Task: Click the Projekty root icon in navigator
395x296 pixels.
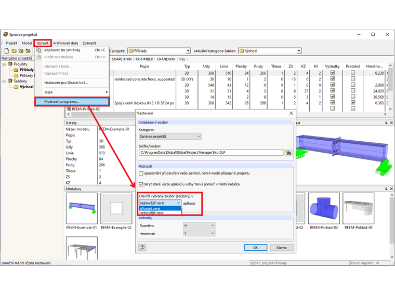Action: coord(10,64)
